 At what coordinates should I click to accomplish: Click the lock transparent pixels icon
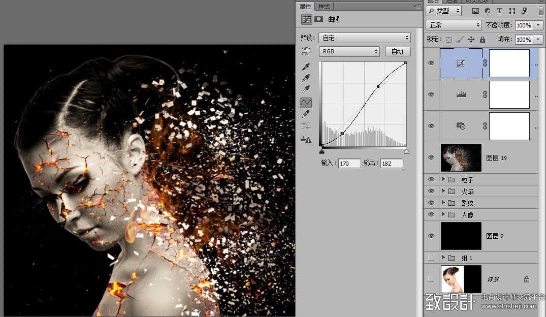(x=449, y=40)
